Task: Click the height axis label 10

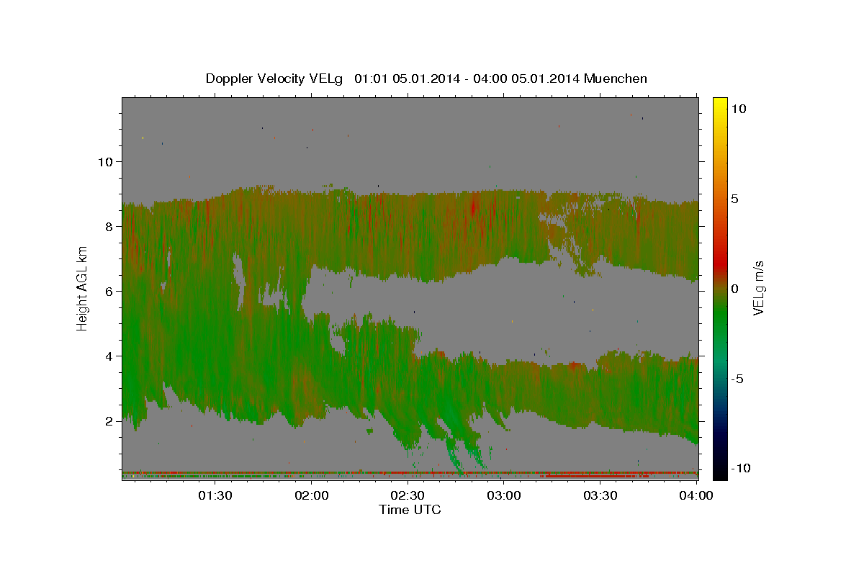Action: tap(105, 161)
